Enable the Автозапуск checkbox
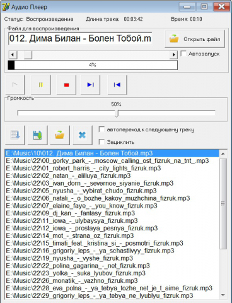This screenshot has height=303, width=232. [183, 54]
